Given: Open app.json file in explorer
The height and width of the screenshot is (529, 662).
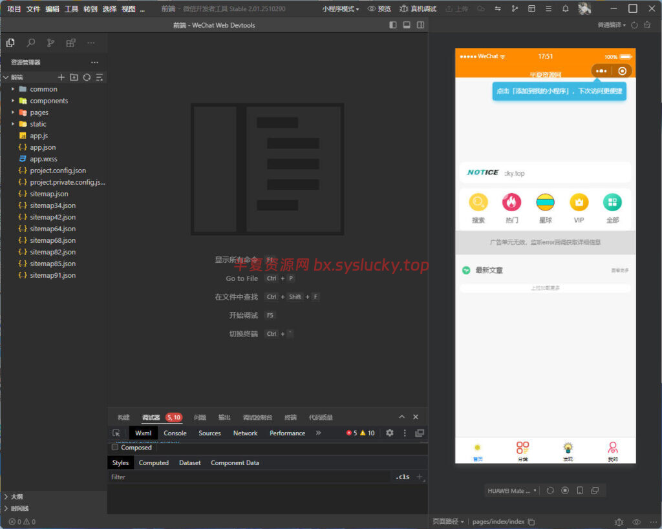Looking at the screenshot, I should pyautogui.click(x=43, y=147).
